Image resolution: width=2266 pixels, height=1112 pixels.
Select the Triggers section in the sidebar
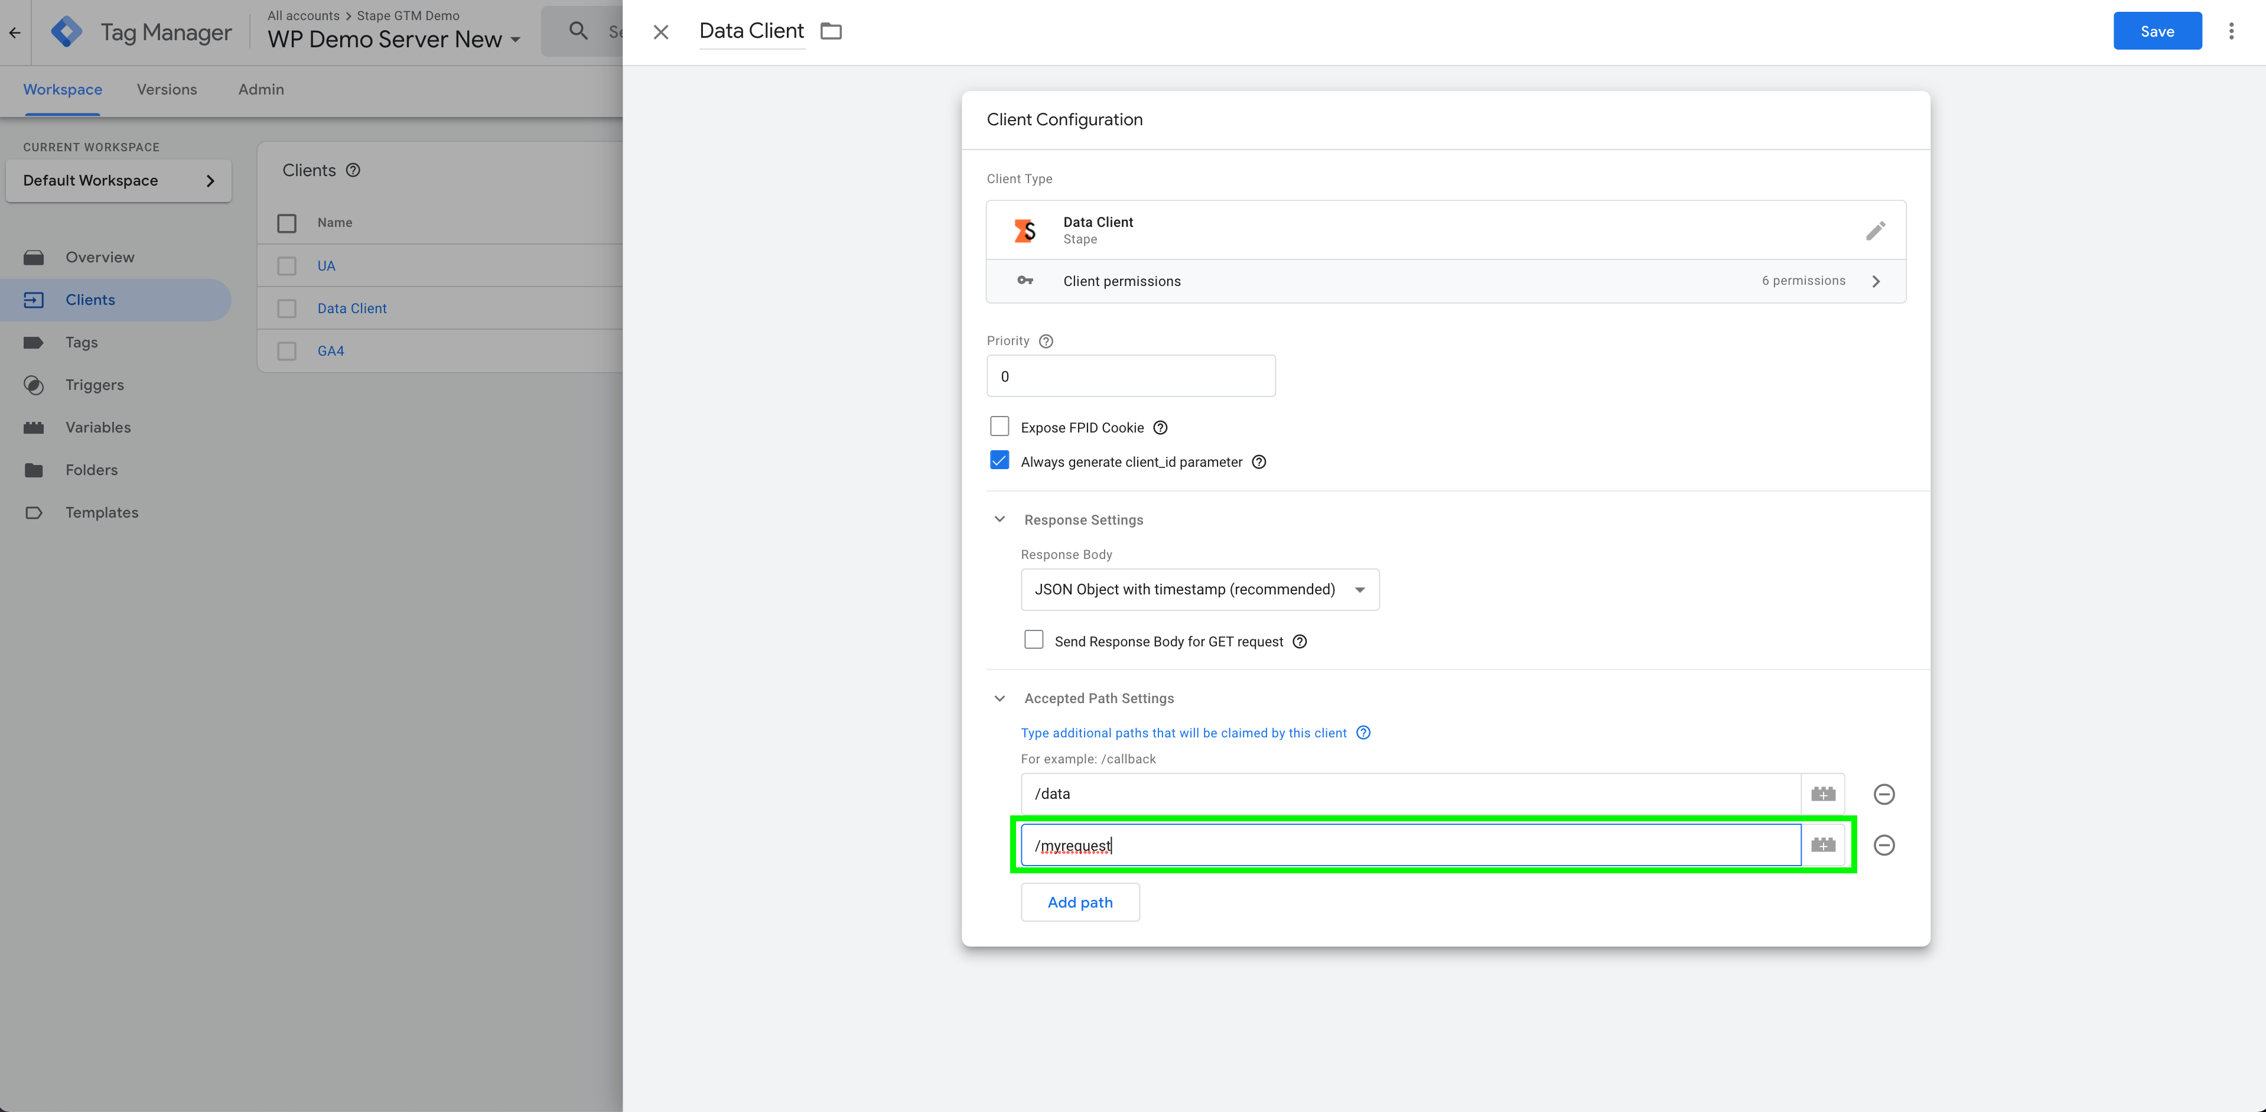pos(94,385)
